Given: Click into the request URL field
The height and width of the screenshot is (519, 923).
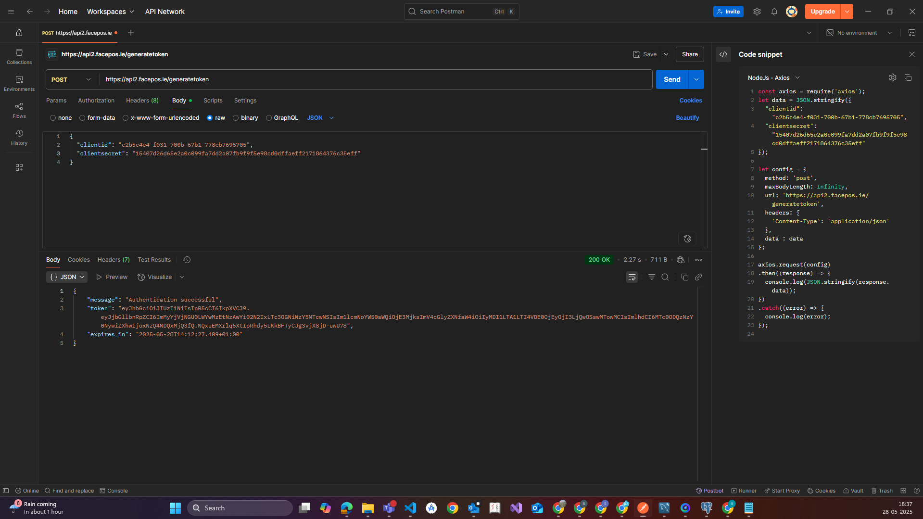Looking at the screenshot, I should [x=375, y=79].
